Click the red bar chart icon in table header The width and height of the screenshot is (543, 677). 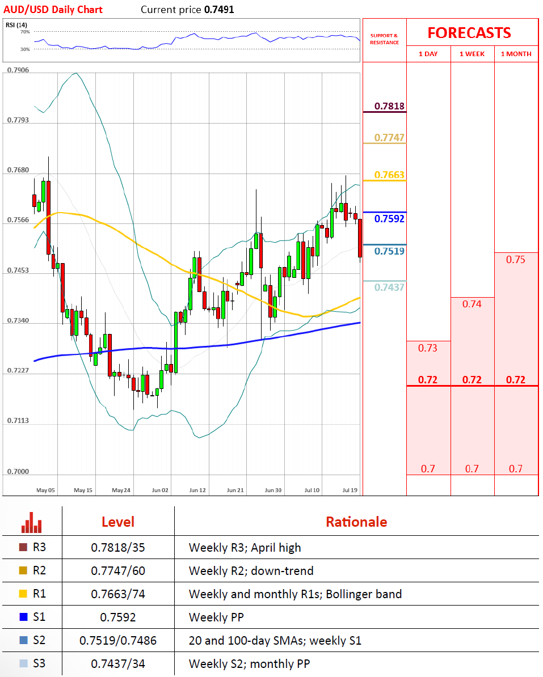[32, 522]
